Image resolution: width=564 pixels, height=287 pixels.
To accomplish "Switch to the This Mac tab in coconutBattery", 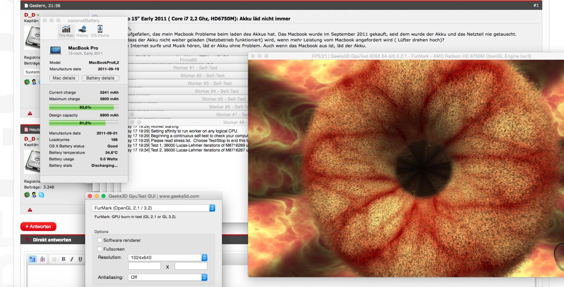I will pos(66,31).
